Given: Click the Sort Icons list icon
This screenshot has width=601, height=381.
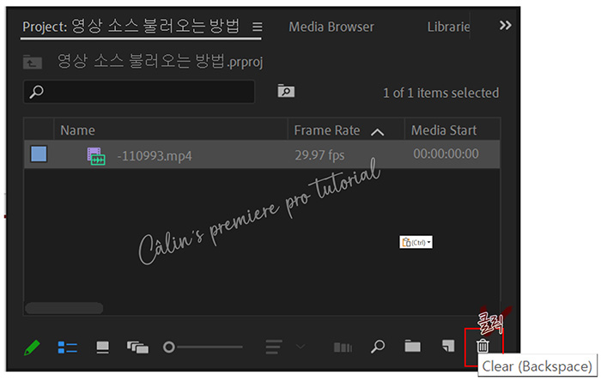Looking at the screenshot, I should pos(274,347).
